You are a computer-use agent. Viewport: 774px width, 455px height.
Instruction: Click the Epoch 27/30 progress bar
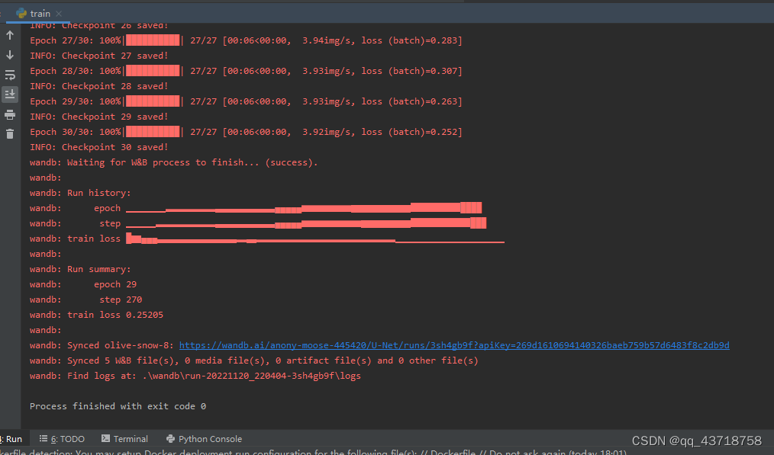pyautogui.click(x=153, y=40)
